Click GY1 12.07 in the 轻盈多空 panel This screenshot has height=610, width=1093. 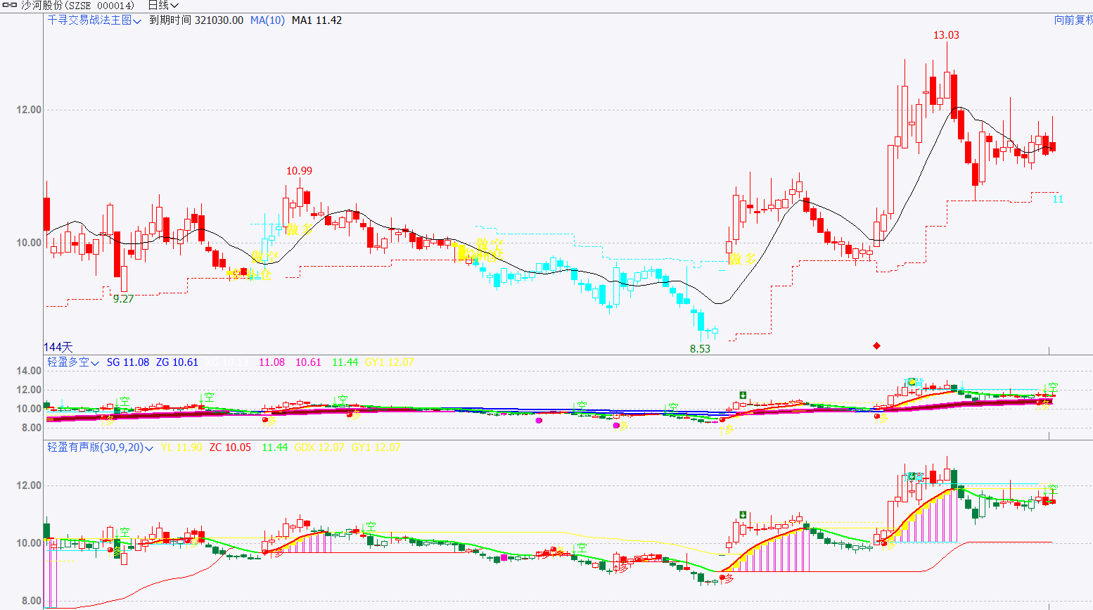coord(389,362)
